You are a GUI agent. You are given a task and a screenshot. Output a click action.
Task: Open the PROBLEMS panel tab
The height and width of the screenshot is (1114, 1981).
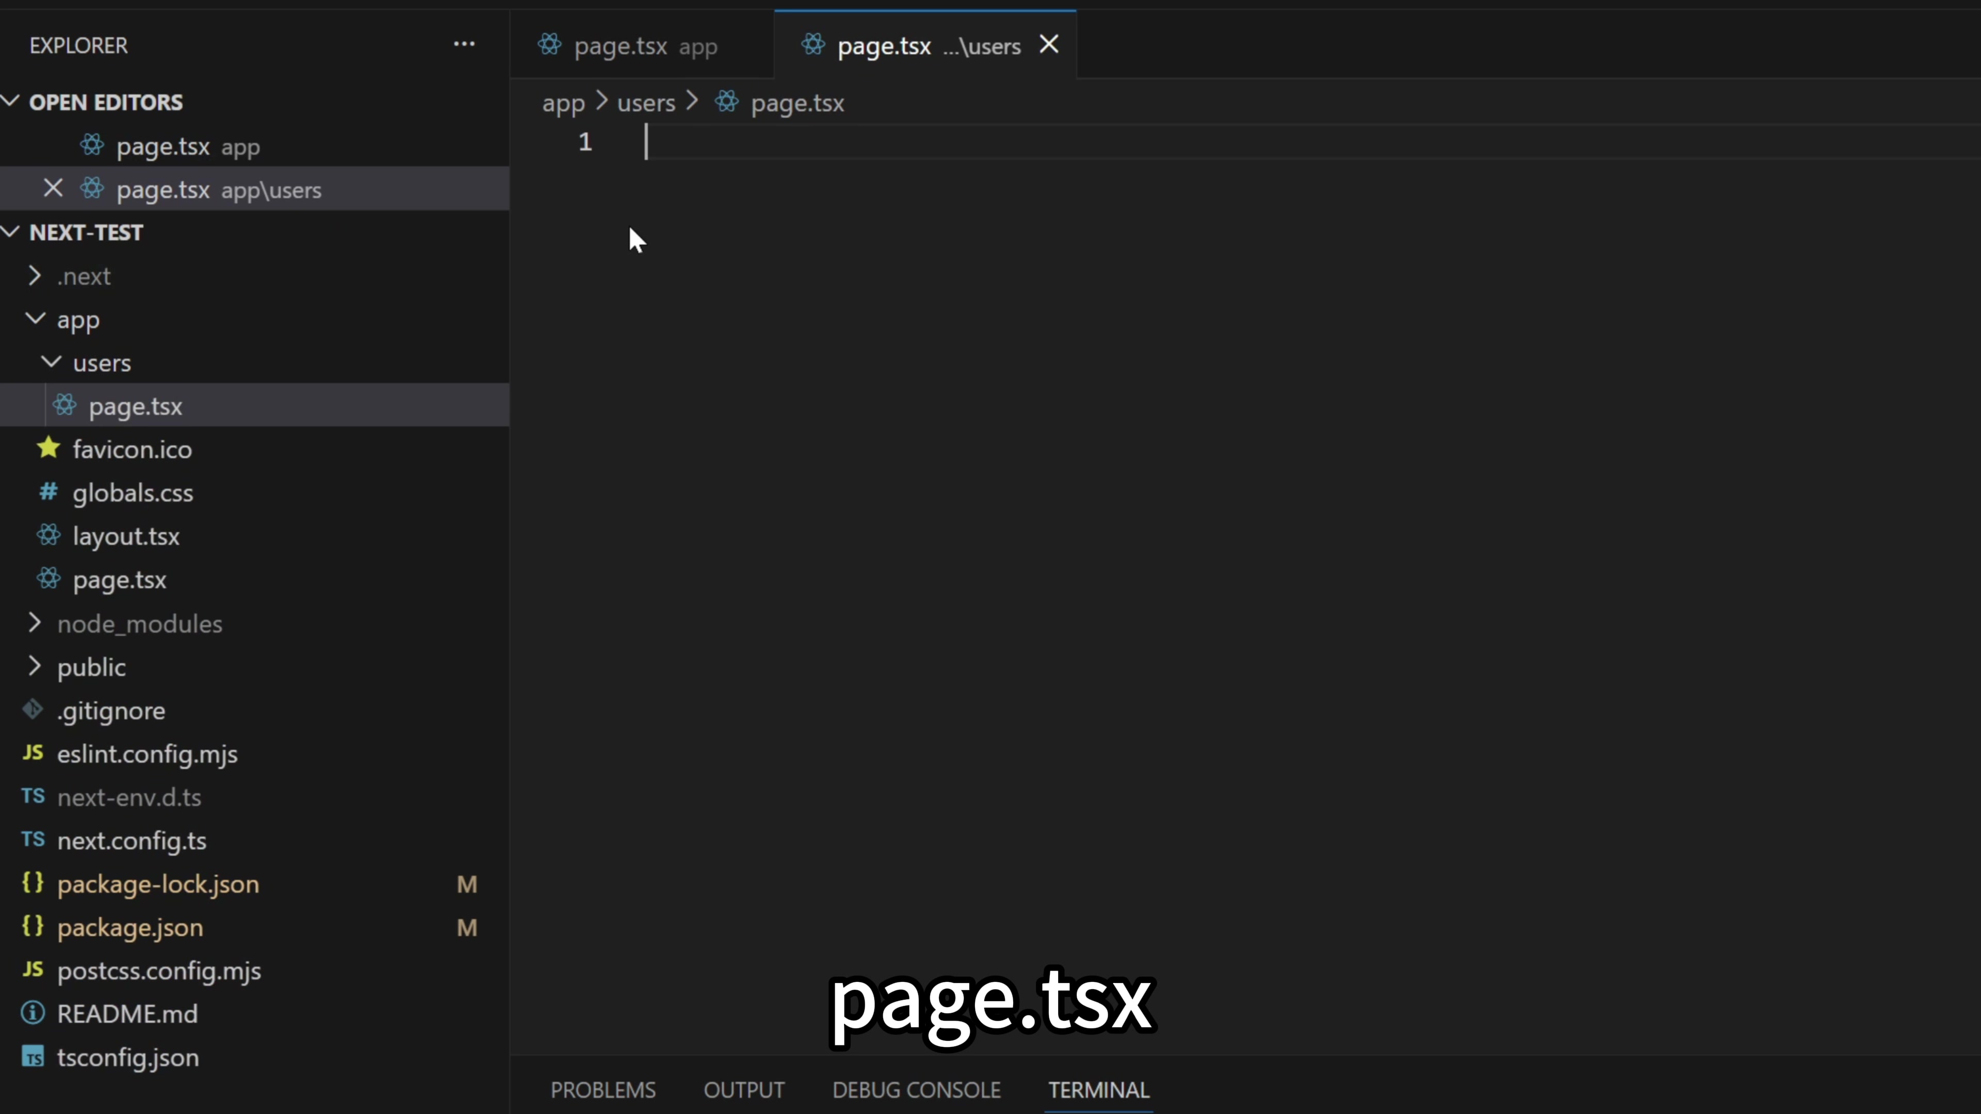(x=603, y=1089)
